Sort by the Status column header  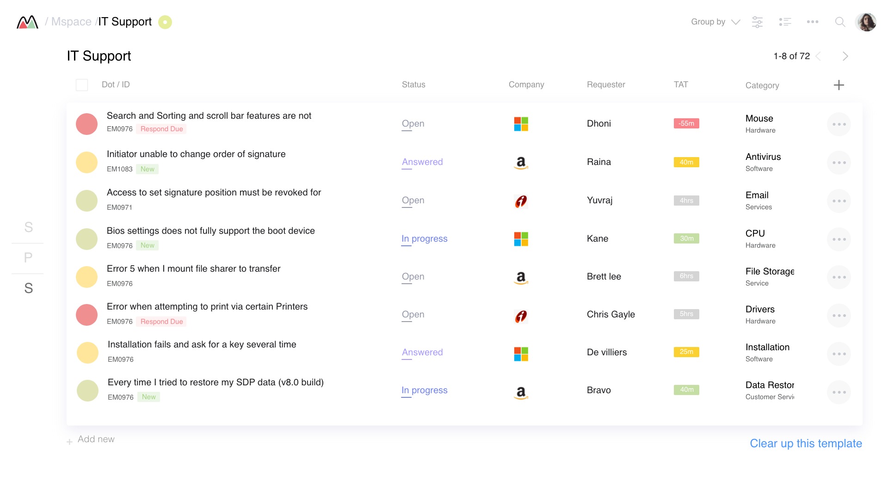(413, 85)
